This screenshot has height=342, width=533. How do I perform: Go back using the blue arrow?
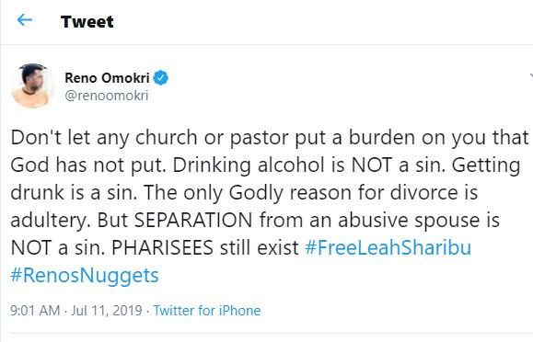[25, 20]
